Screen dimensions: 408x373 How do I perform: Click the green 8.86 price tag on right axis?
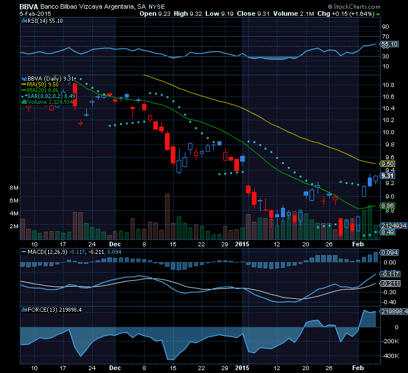point(388,206)
